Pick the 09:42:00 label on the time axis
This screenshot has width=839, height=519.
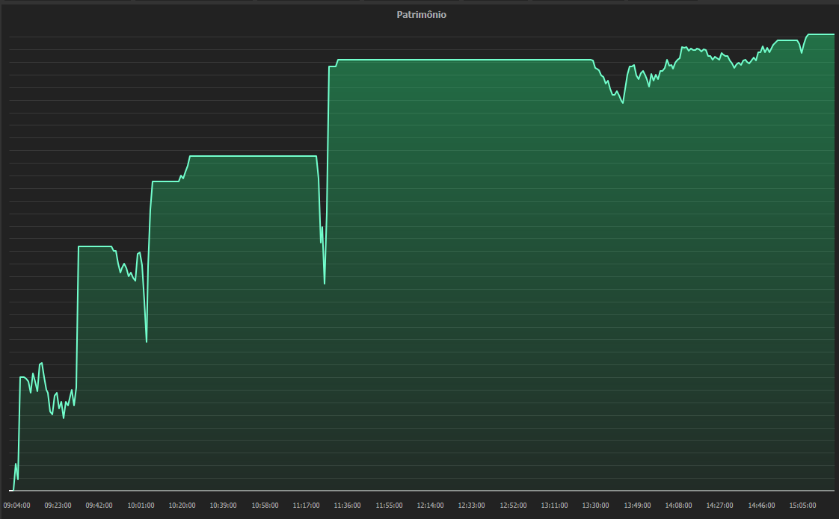pos(99,505)
